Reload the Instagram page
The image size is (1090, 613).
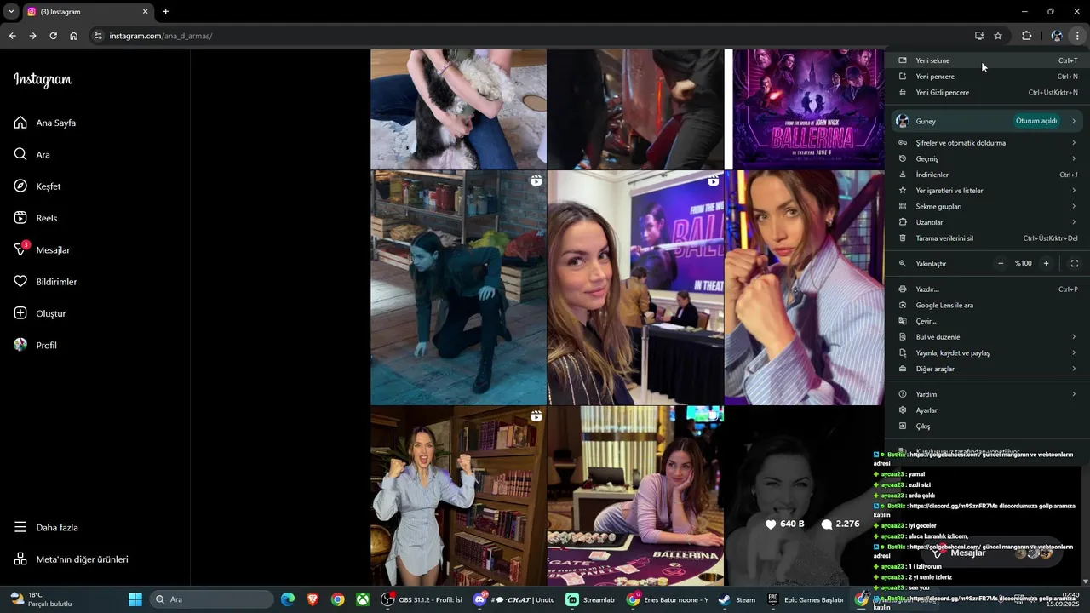(x=53, y=36)
